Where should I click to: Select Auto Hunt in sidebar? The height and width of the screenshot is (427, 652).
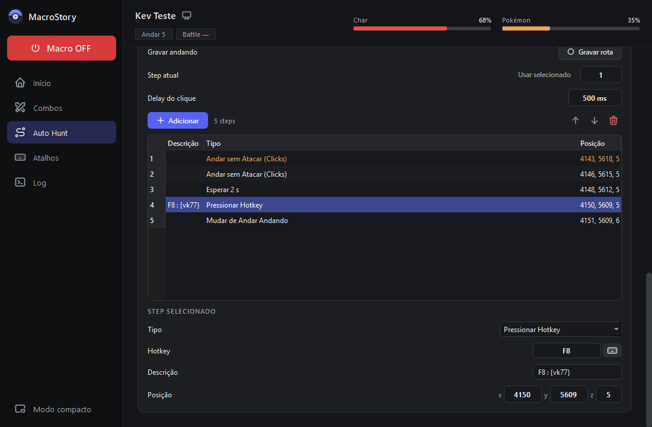pos(62,133)
